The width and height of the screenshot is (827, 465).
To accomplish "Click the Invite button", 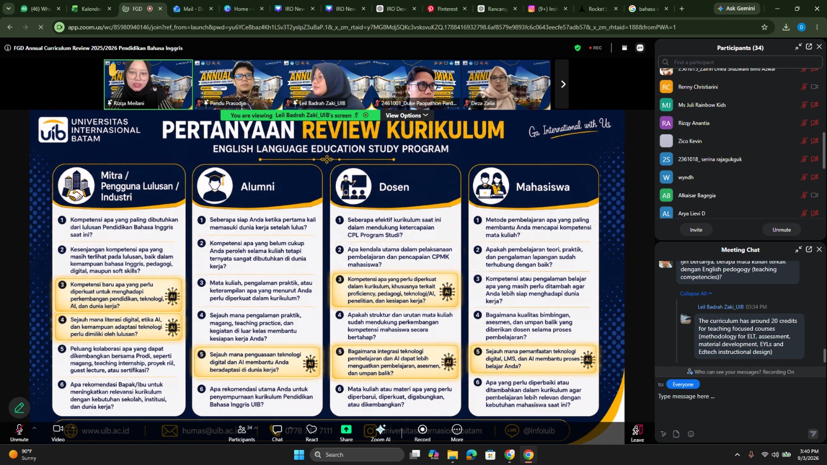I will pos(696,230).
